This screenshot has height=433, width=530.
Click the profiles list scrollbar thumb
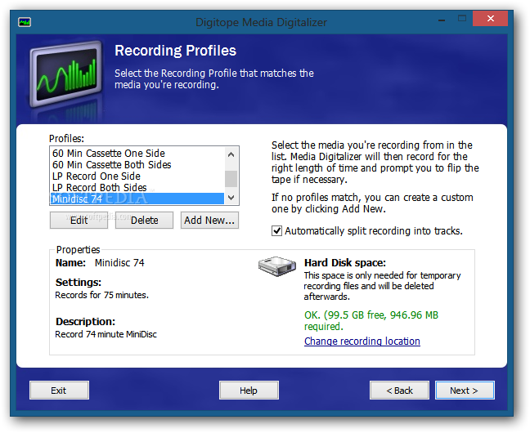(231, 179)
